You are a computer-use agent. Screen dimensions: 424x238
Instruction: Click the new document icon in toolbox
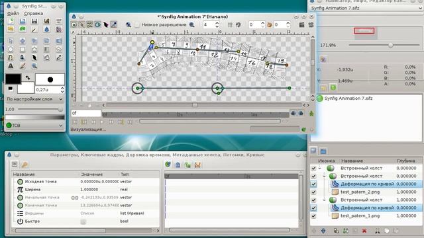coord(11,21)
